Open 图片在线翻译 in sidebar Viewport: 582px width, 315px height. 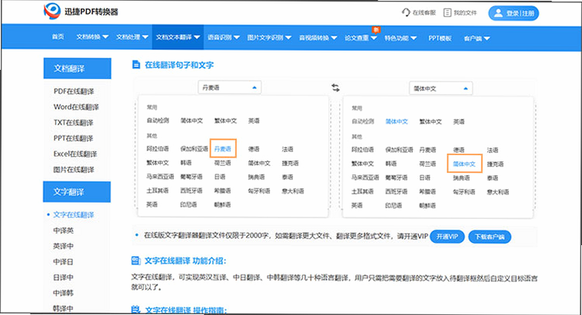tap(74, 170)
